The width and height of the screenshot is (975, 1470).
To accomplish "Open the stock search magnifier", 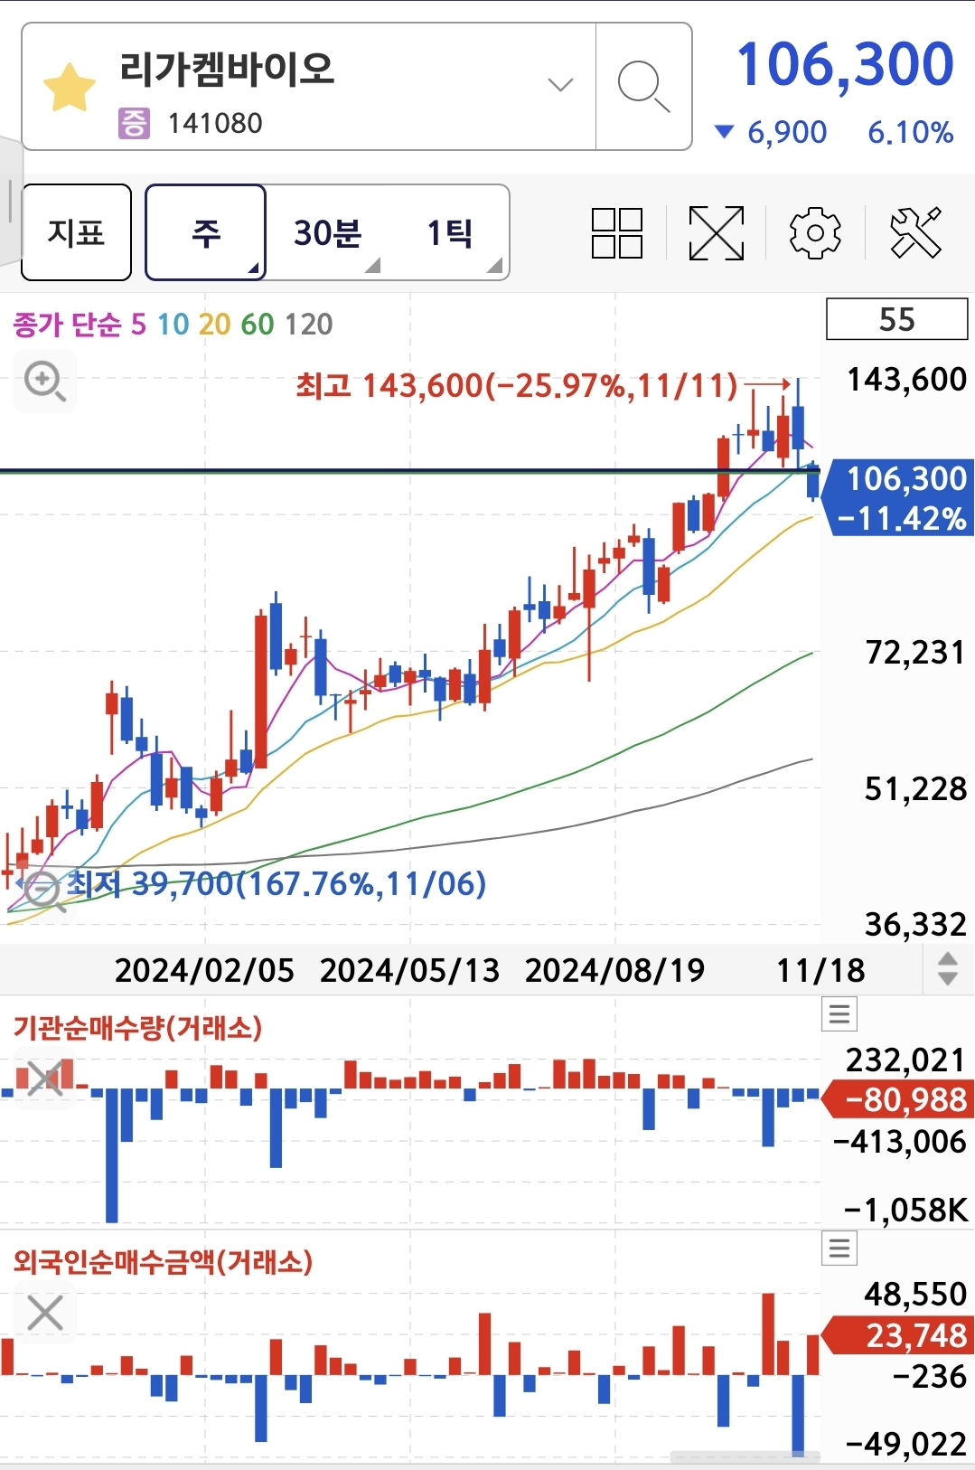I will pyautogui.click(x=643, y=87).
